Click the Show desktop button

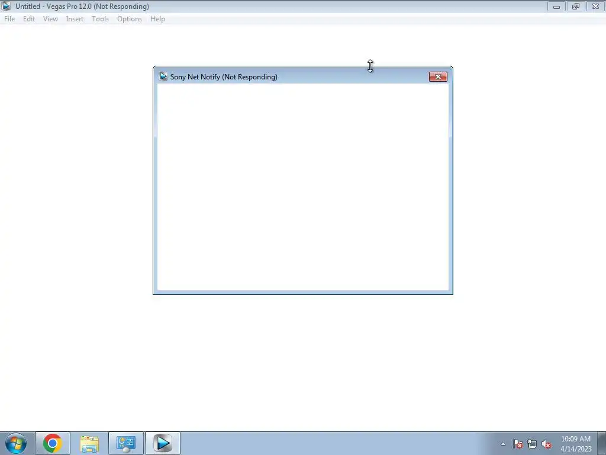601,443
